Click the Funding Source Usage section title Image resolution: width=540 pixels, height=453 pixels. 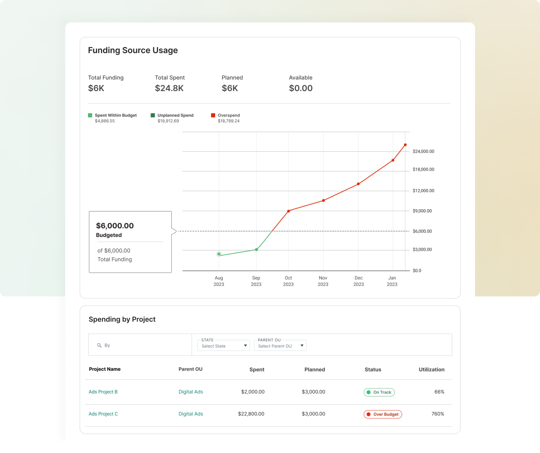(133, 50)
